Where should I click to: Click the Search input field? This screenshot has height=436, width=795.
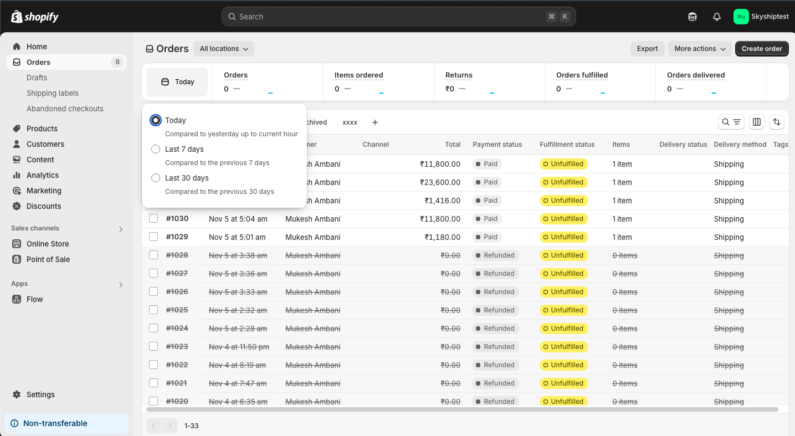[388, 17]
